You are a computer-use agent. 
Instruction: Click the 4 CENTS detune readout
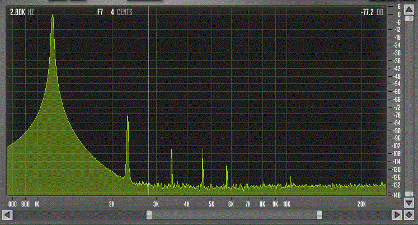pos(121,12)
